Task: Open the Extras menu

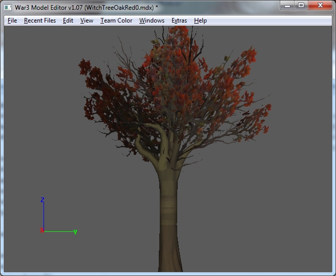Action: (x=179, y=21)
